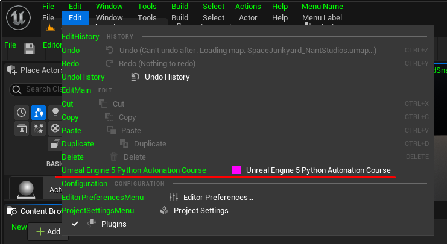Select the Lights bulb category icon
This screenshot has width=447, height=244.
point(55,113)
